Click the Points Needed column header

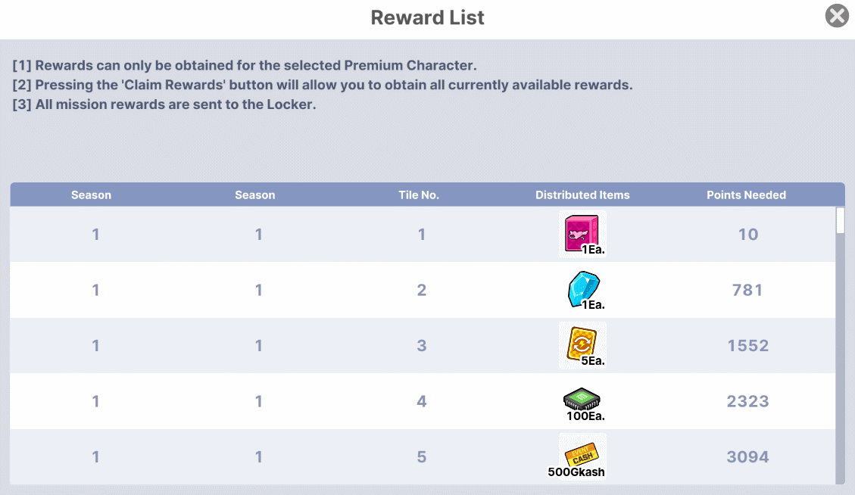(746, 195)
